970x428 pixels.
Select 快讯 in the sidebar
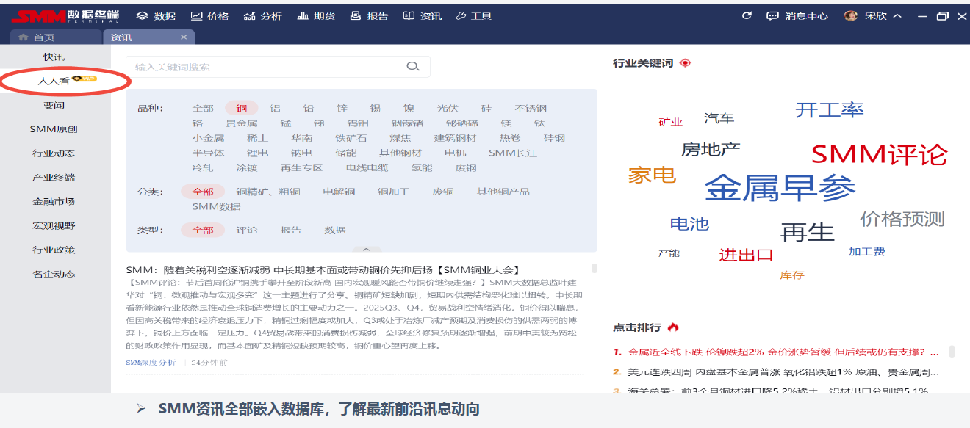point(54,57)
